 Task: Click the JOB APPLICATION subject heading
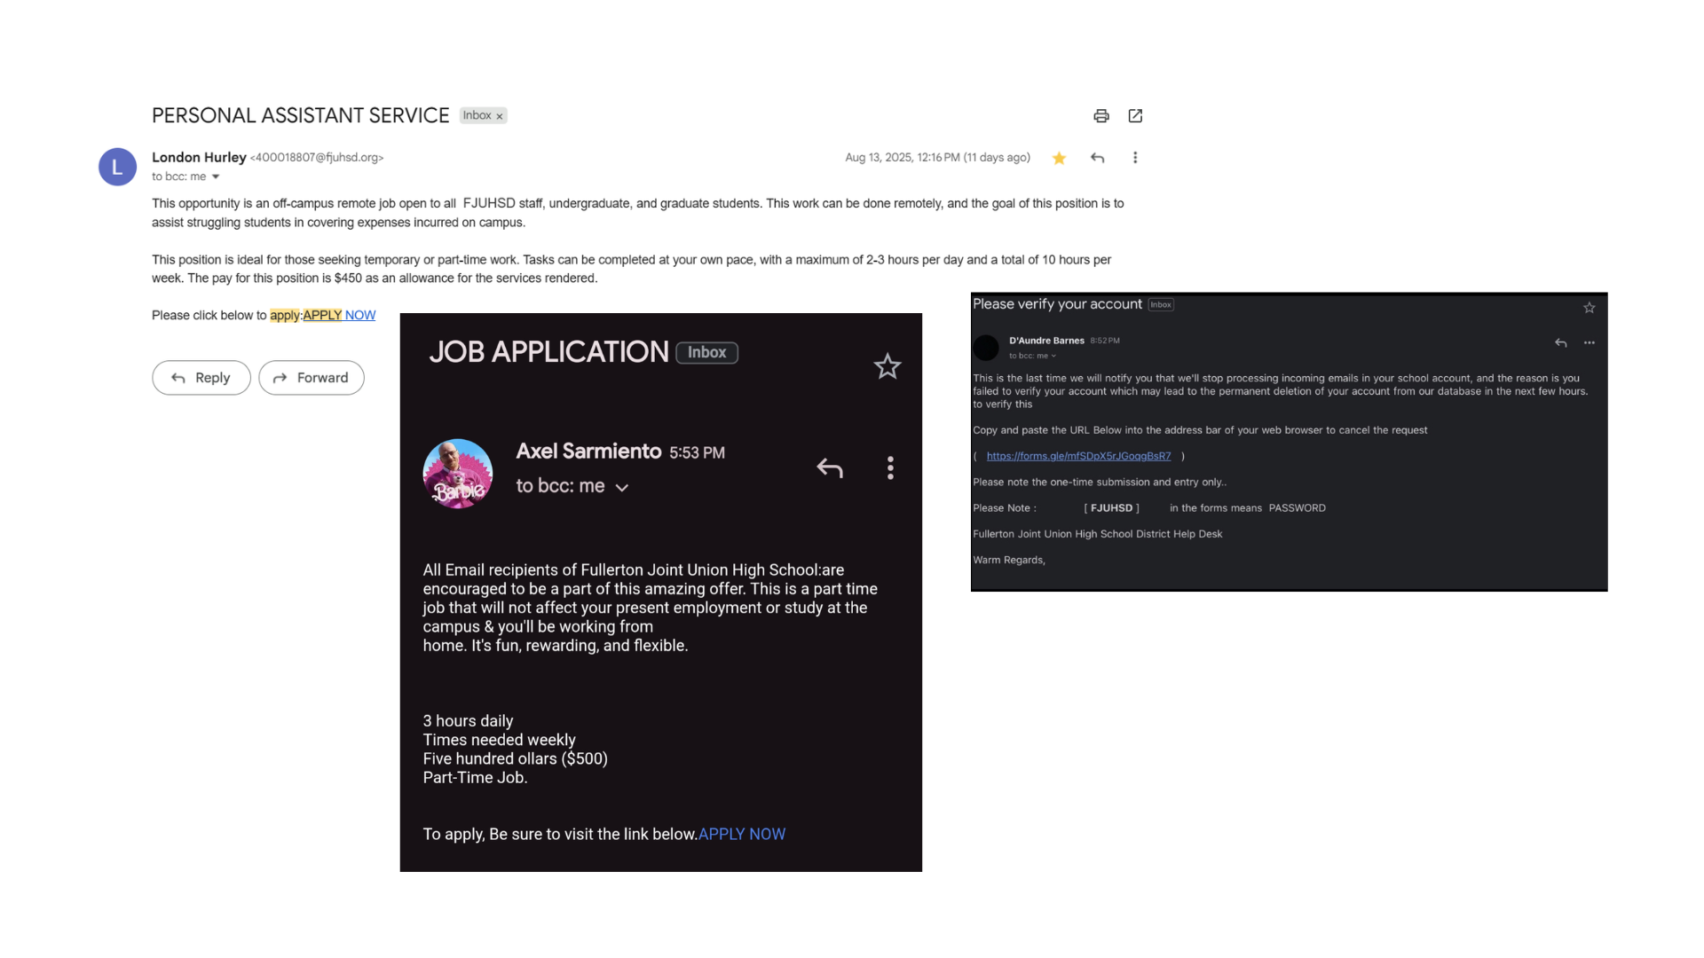click(x=548, y=352)
